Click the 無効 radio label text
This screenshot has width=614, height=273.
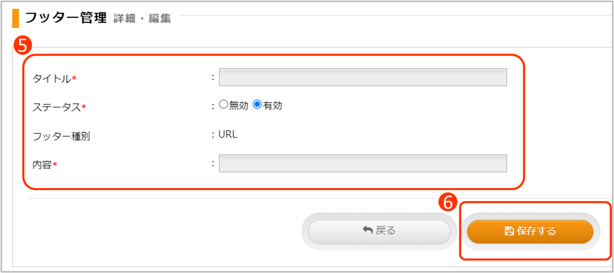click(x=238, y=106)
